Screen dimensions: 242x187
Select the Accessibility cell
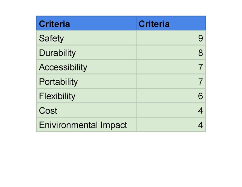86,67
